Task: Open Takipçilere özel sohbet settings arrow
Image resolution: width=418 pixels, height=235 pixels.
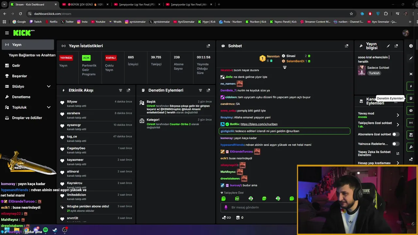Action: click(398, 125)
